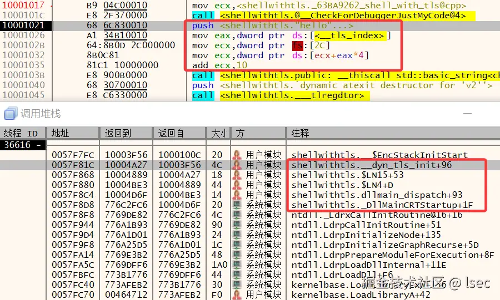
Task: Select disassembly address 10001040
Action: [x=23, y=85]
